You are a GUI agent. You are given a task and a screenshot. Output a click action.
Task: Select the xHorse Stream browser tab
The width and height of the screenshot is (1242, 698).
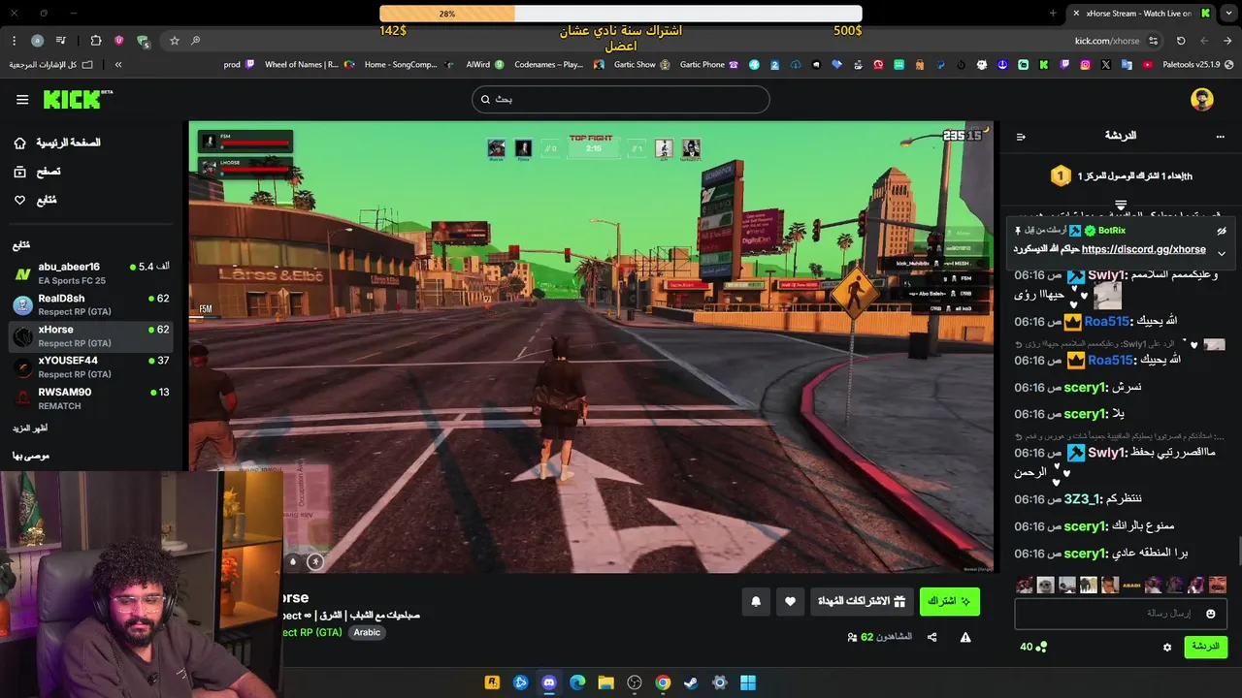click(x=1140, y=14)
